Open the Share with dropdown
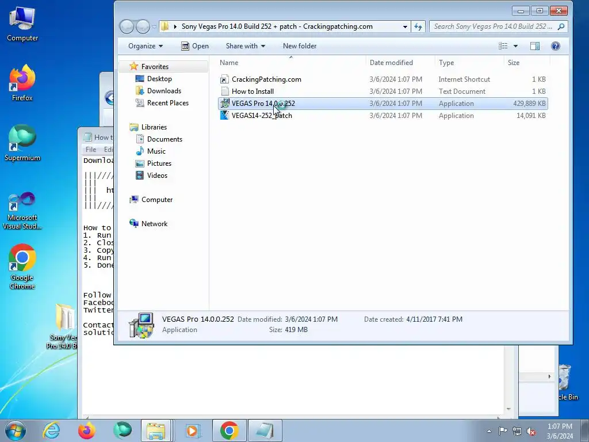Screen dimensions: 589x442 point(245,46)
